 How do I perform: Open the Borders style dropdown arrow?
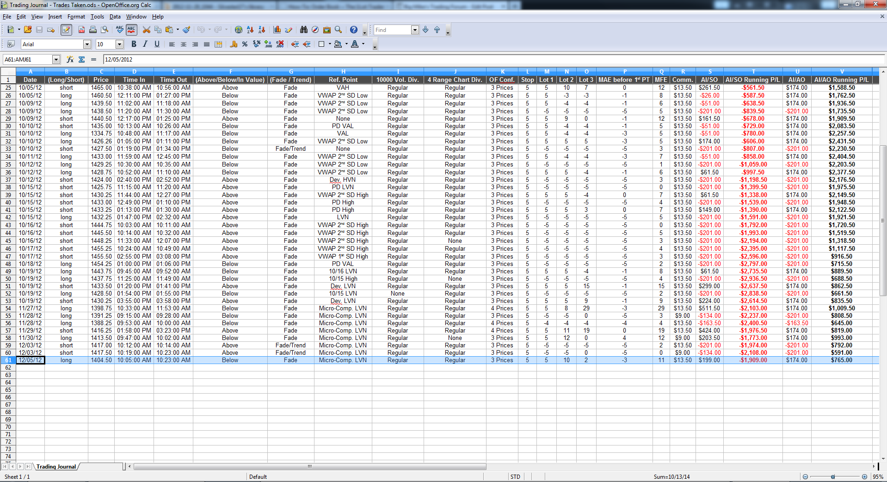click(330, 44)
